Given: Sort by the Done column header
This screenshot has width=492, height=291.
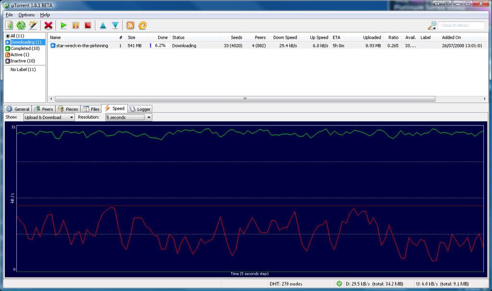Looking at the screenshot, I should tap(162, 37).
